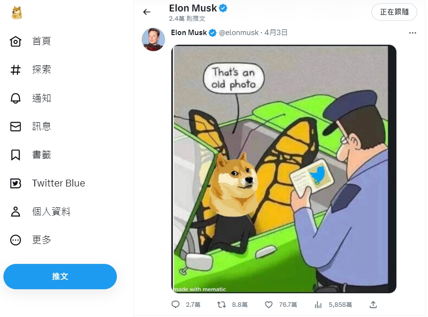The height and width of the screenshot is (317, 428).
Task: Open the Doge cartoon meme image
Action: (284, 169)
